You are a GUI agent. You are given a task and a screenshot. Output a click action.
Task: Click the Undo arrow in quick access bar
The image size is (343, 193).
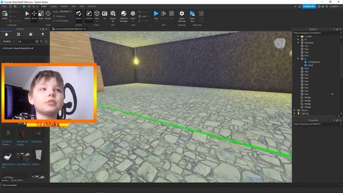coord(33,6)
